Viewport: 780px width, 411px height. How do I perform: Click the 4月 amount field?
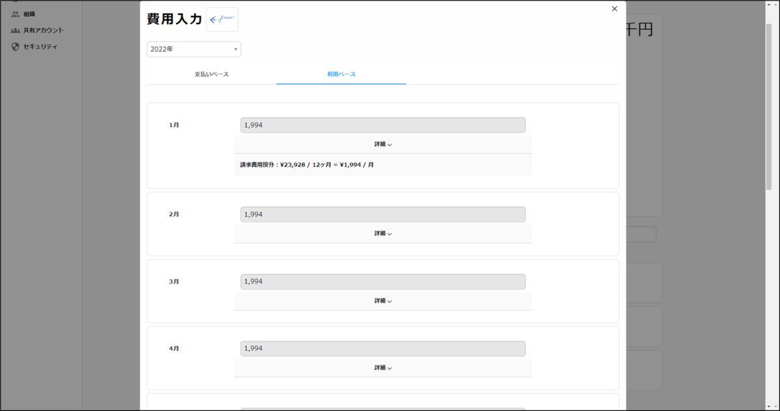(383, 349)
